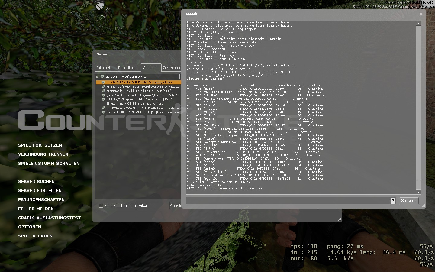Screen dimensions: 435x272
Task: Open Errungenschaften menu item
Action: point(41,200)
